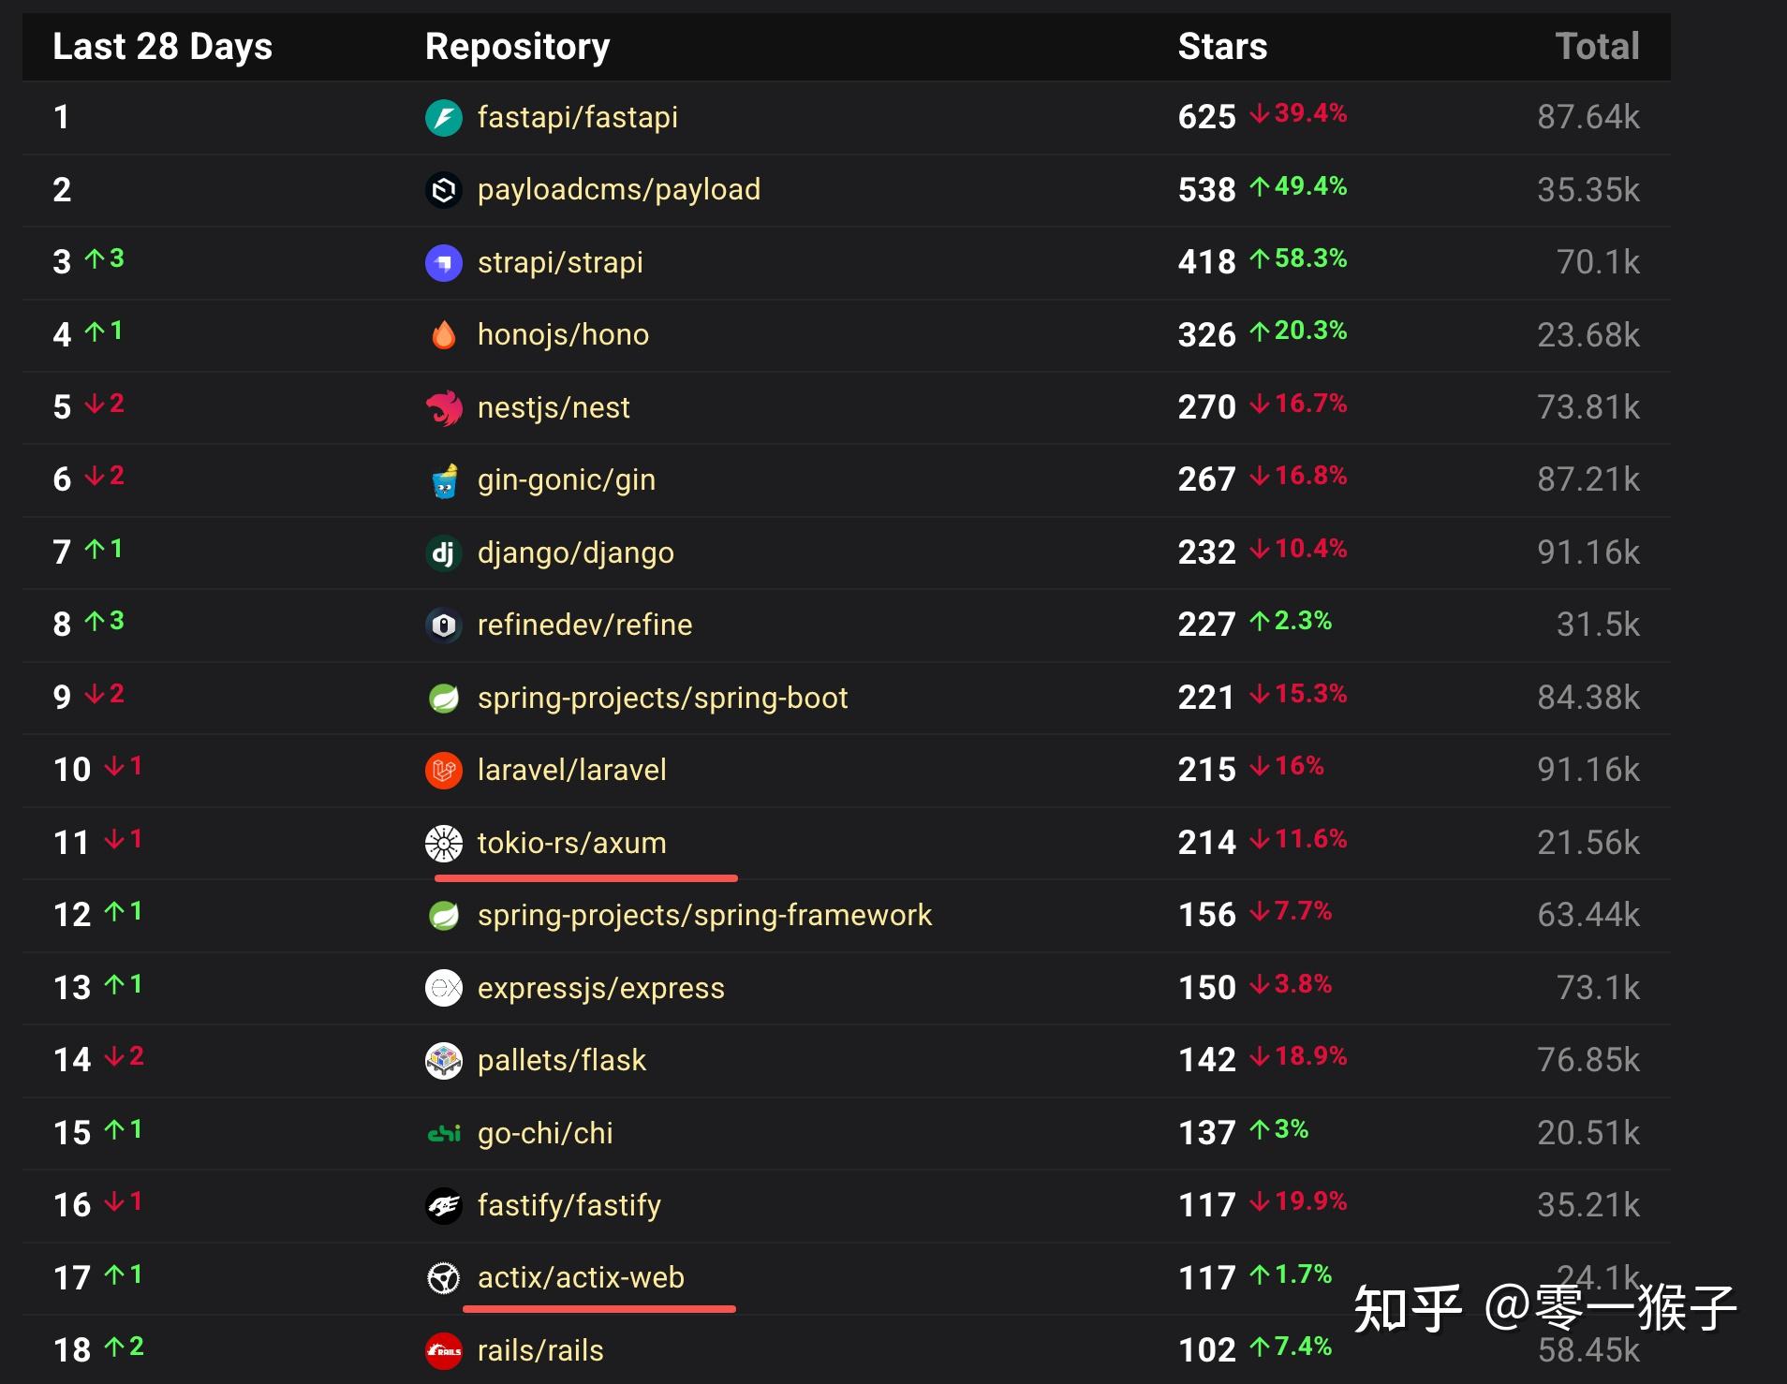Open the nestjs/nest repository link
Screen dimensions: 1787x1384
pyautogui.click(x=554, y=408)
